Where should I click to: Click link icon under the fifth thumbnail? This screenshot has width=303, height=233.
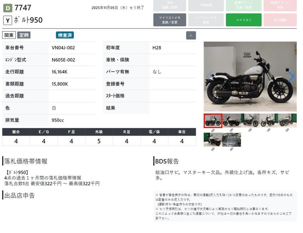coord(287,130)
